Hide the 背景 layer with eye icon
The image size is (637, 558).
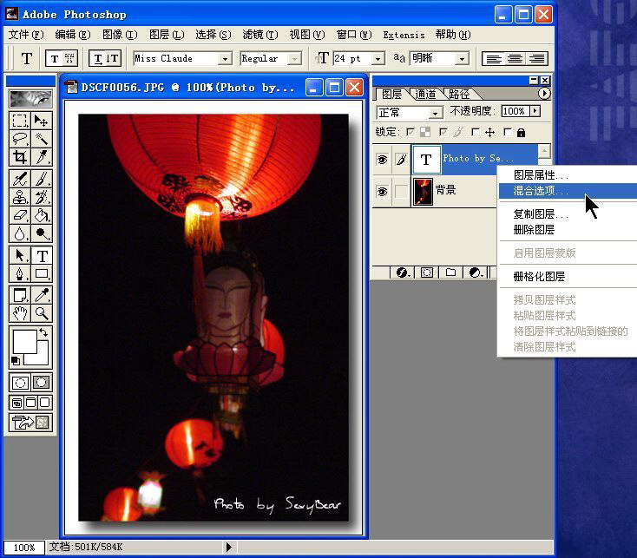coord(382,191)
